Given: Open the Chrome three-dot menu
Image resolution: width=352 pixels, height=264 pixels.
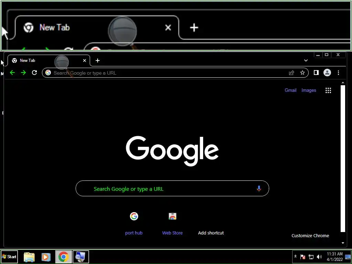Looking at the screenshot, I should (338, 73).
